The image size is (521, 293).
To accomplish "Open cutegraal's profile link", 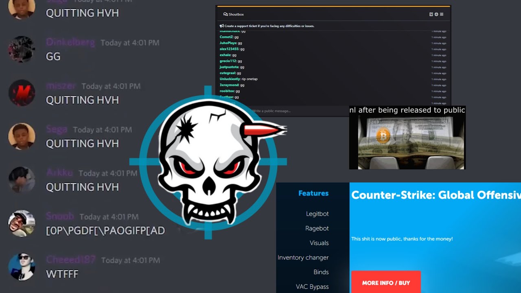I will pyautogui.click(x=228, y=73).
